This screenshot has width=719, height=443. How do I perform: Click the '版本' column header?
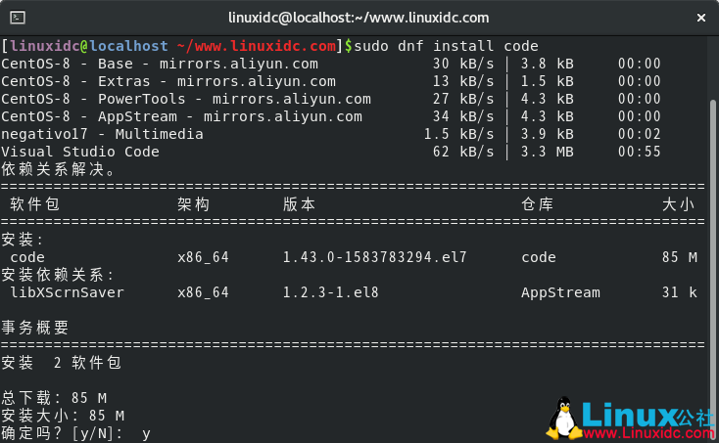tap(299, 204)
